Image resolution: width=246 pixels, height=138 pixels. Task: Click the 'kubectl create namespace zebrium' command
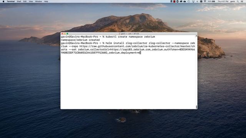pos(130,37)
